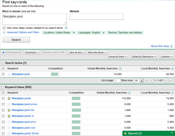175x136 pixels.
Task: Check the fiberglass pools nj row checkbox
Action: coord(3,116)
